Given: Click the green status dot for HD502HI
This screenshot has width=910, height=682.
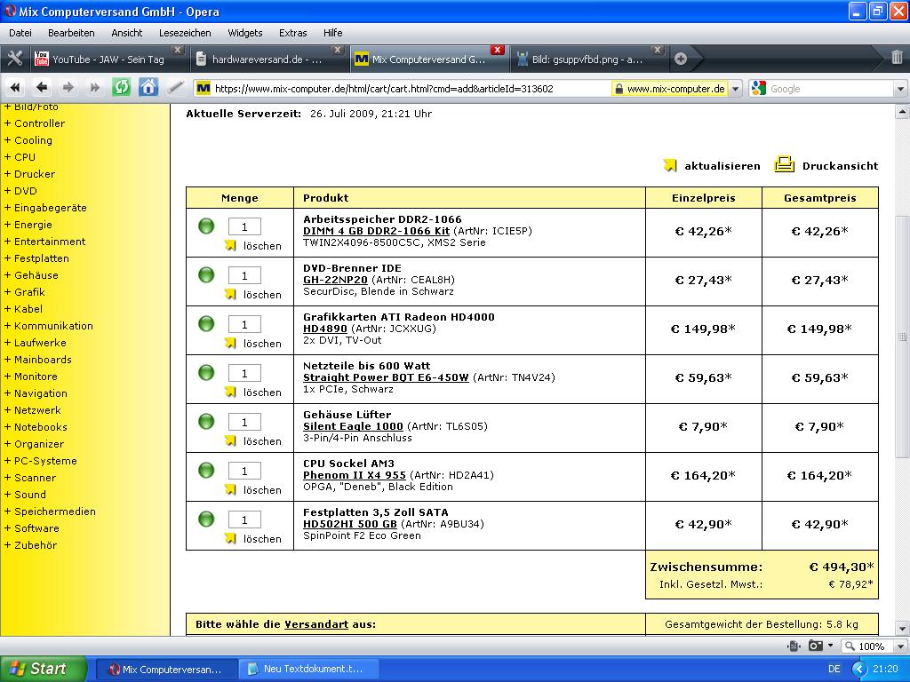Looking at the screenshot, I should 206,519.
